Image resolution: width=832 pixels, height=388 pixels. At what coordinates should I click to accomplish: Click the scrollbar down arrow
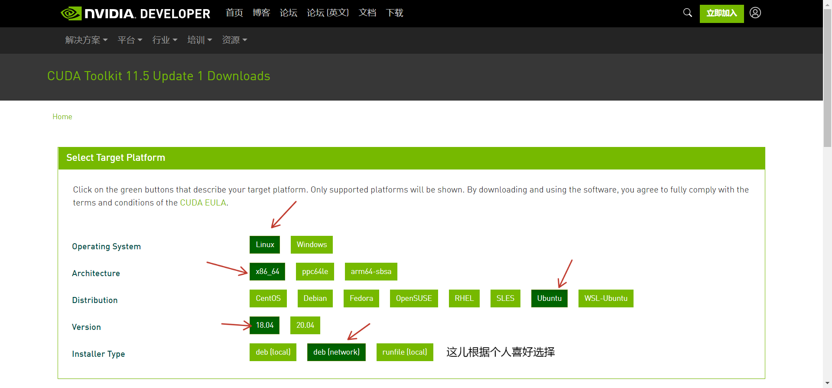click(827, 383)
